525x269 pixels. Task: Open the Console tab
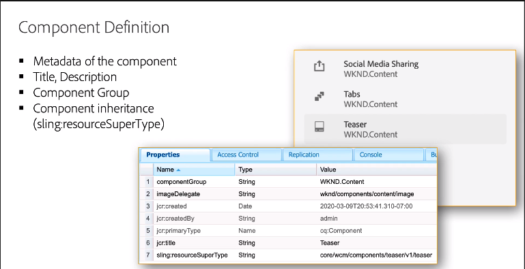[x=388, y=155]
